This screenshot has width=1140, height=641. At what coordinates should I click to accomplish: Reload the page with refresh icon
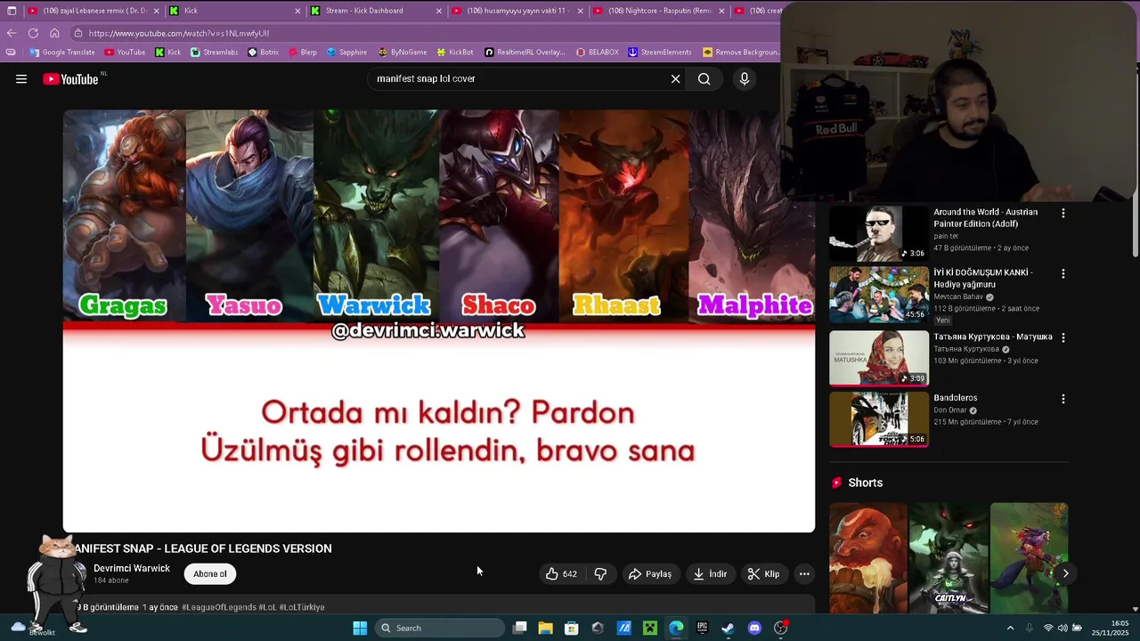click(x=33, y=33)
